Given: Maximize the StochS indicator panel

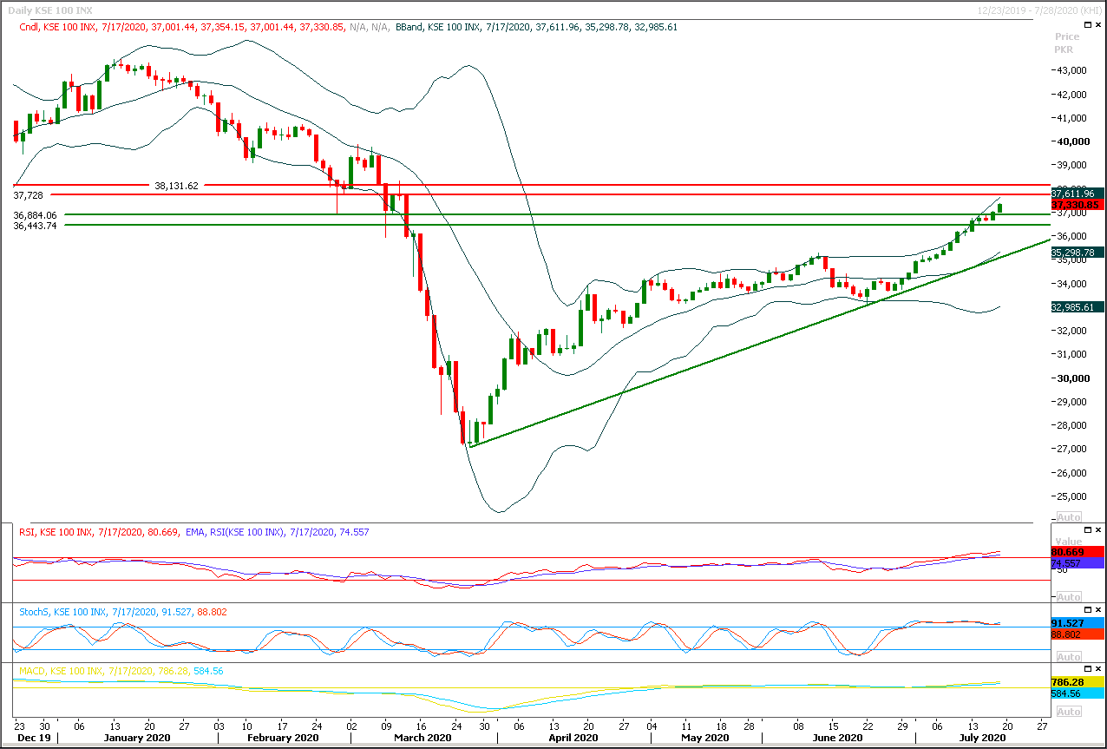Looking at the screenshot, I should (1088, 610).
